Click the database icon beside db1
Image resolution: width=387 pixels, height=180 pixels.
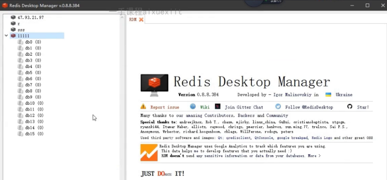20,48
